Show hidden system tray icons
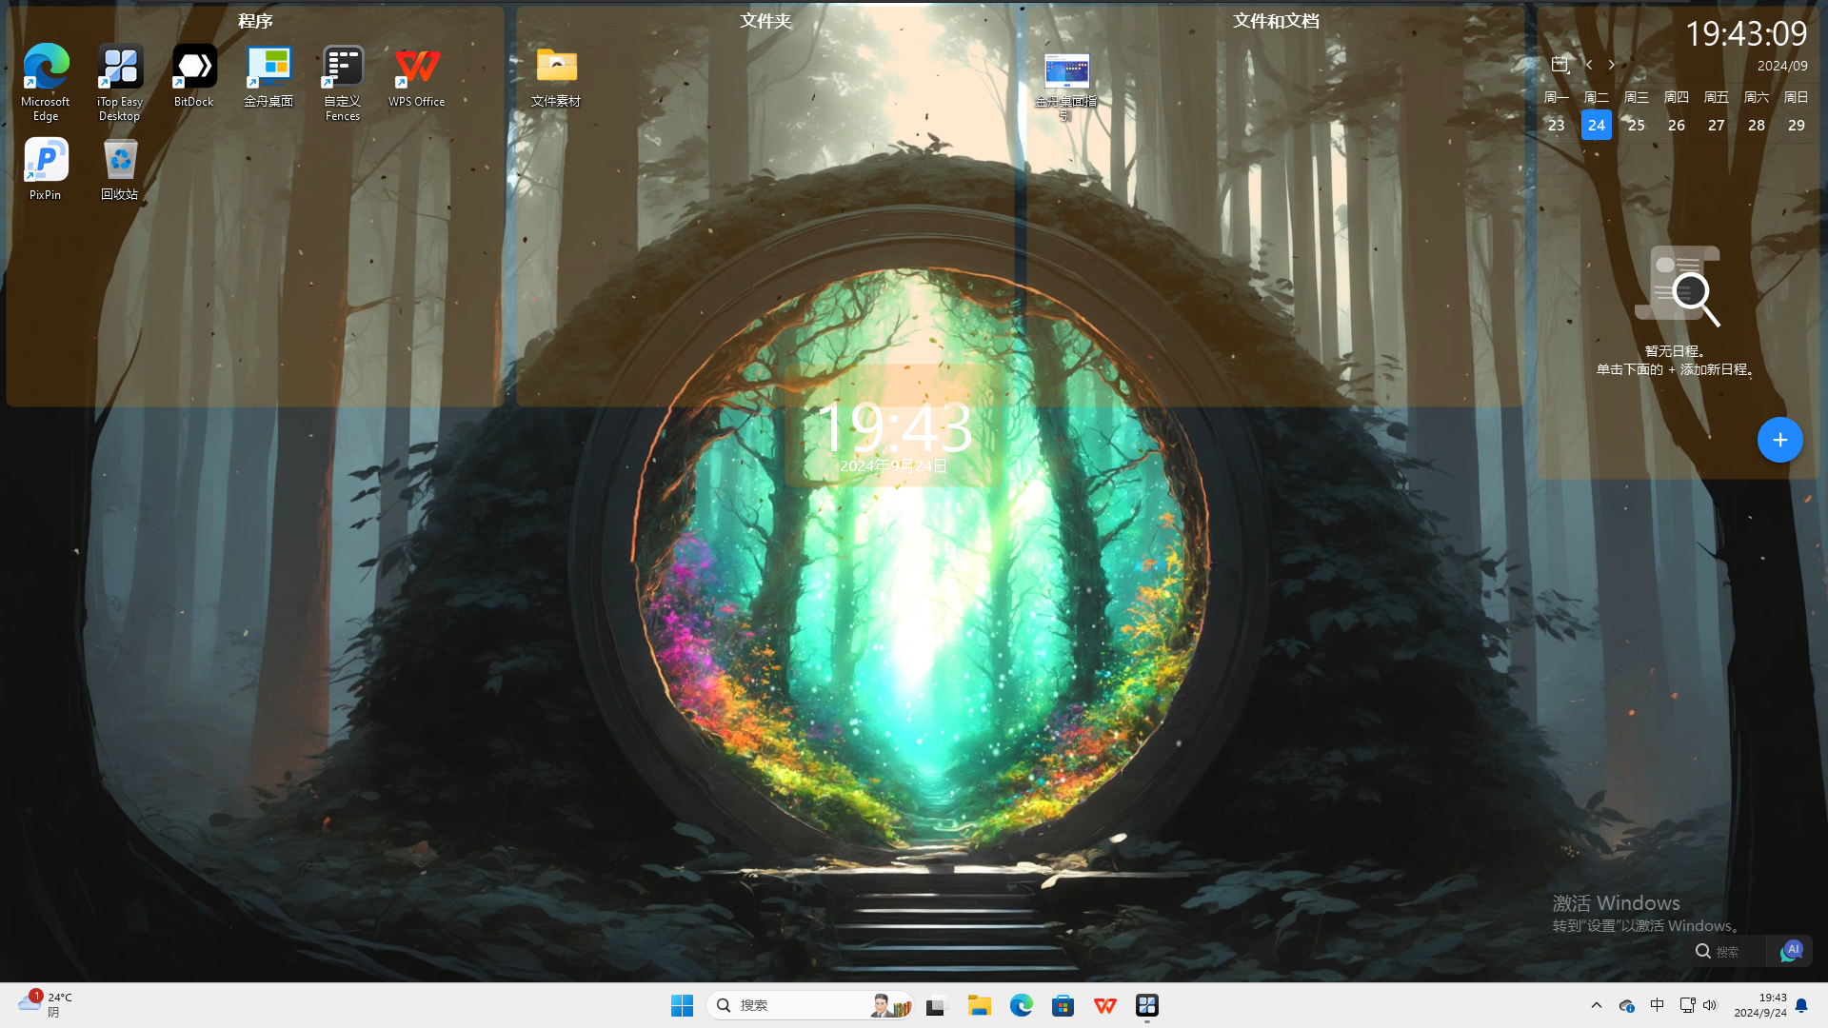1828x1028 pixels. tap(1597, 1005)
